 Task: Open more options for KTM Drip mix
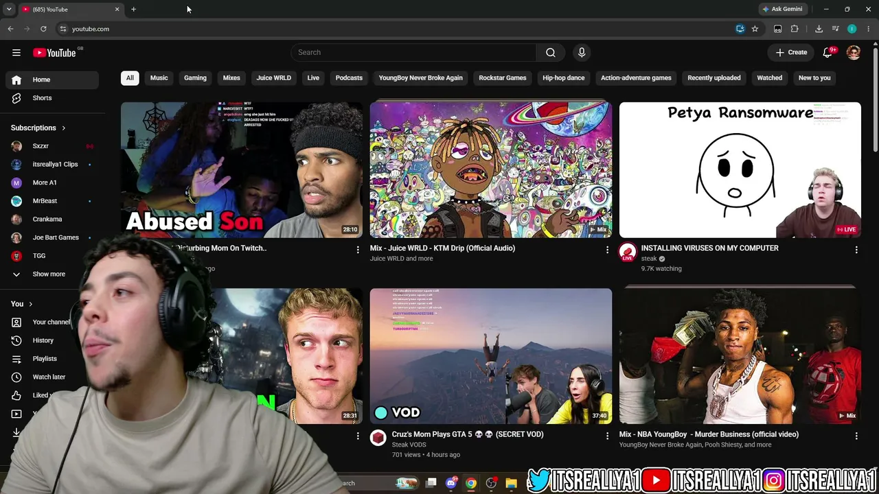coord(607,250)
